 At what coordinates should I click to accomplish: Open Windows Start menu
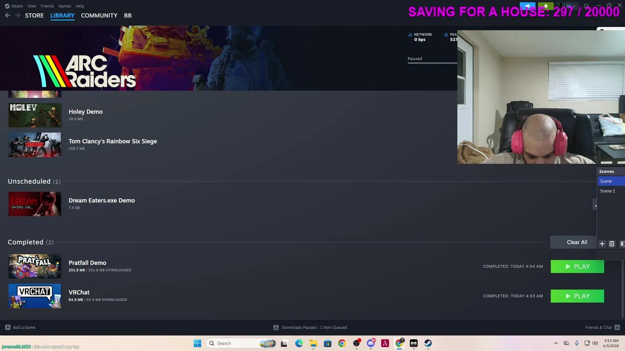pyautogui.click(x=197, y=343)
